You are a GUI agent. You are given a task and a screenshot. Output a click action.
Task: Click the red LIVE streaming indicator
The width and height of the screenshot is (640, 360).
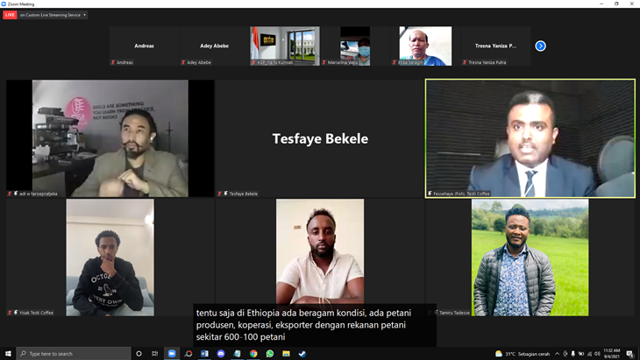coord(10,15)
